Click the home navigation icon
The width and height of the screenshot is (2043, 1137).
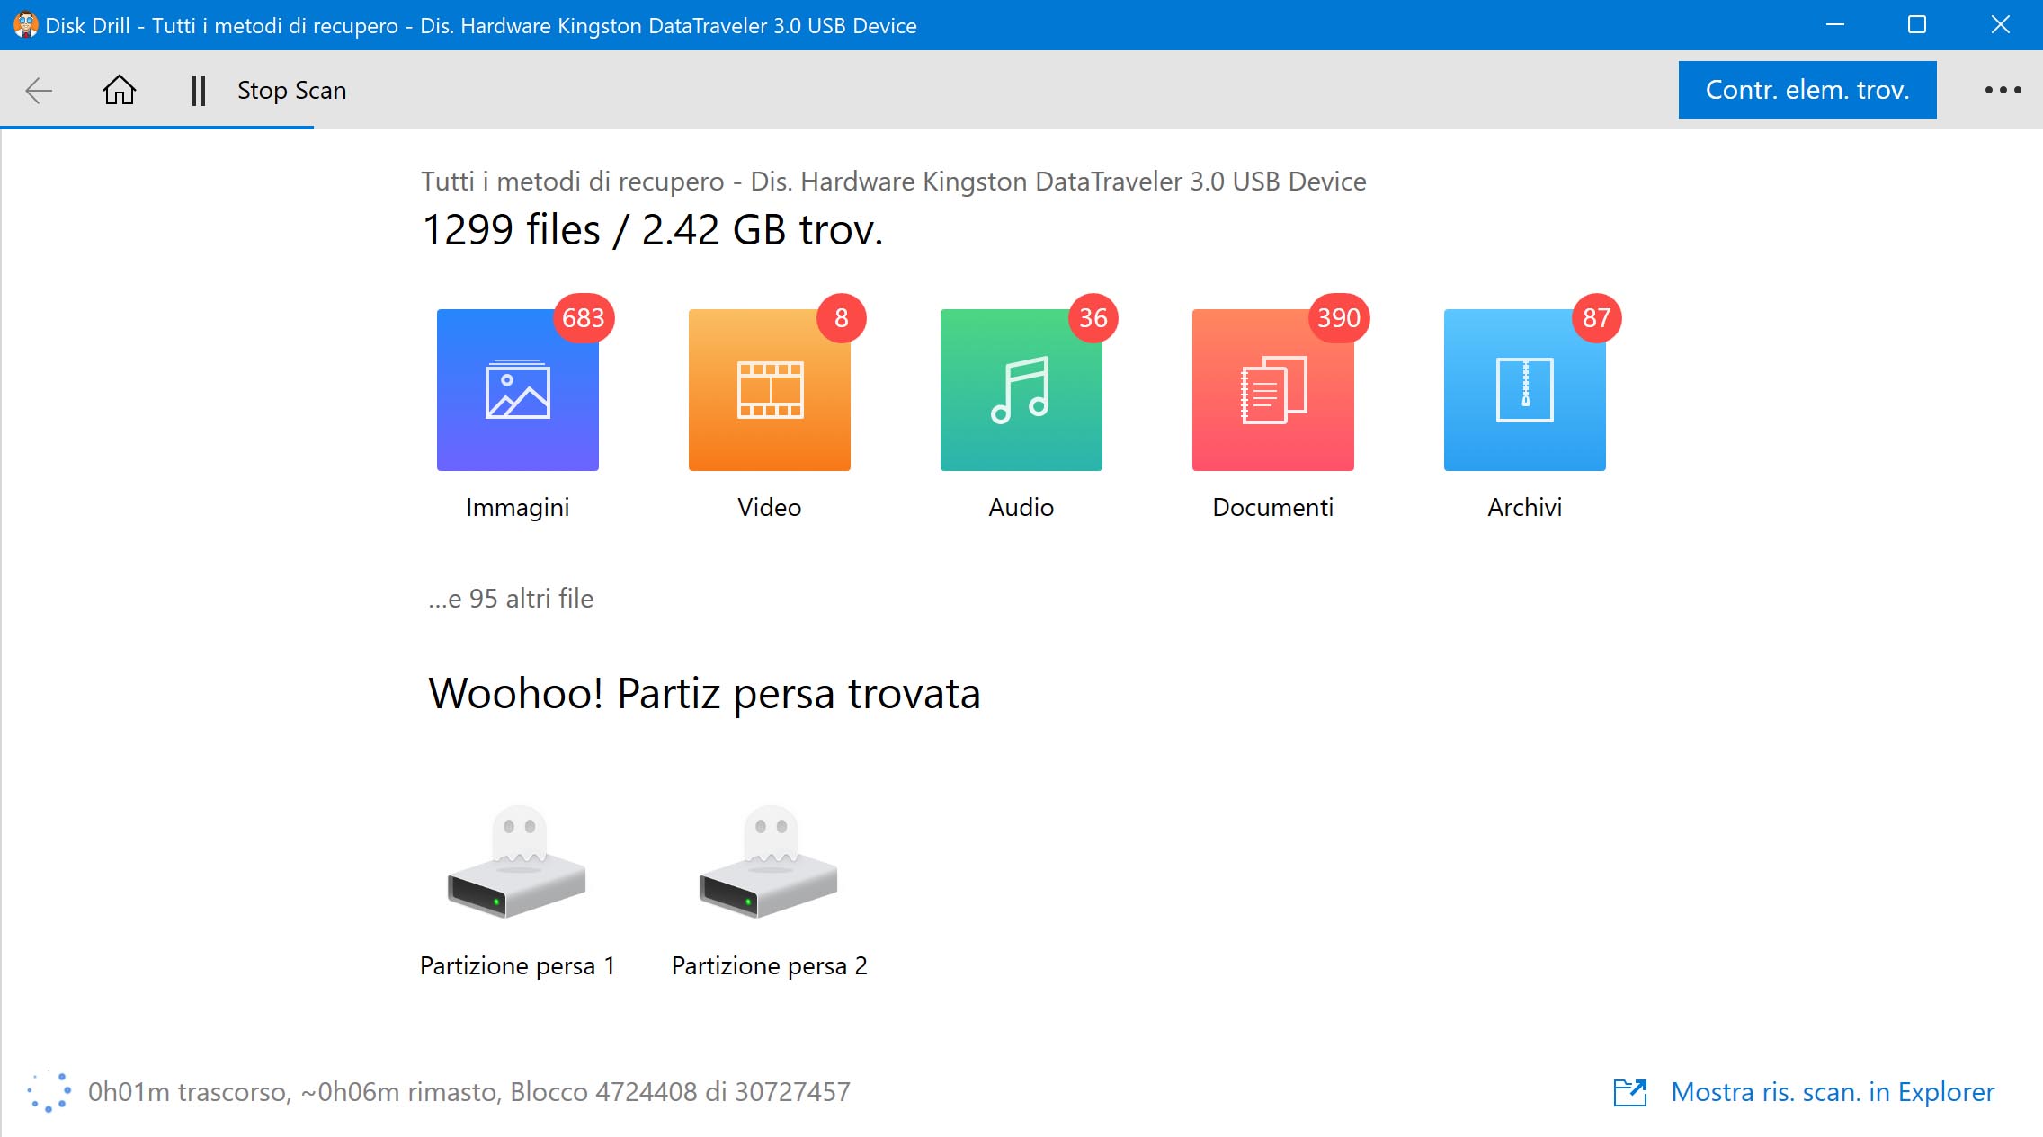[x=119, y=91]
